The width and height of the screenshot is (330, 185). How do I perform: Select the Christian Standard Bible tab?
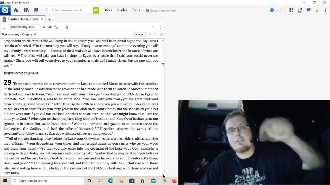[x=23, y=19]
